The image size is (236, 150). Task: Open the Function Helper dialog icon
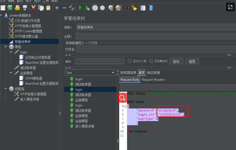tap(143, 8)
